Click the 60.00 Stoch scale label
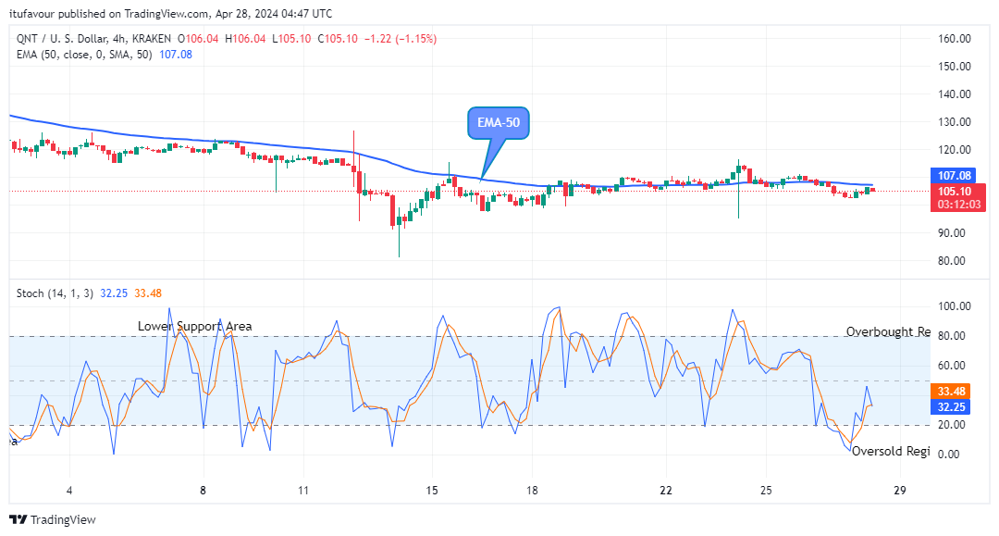 pos(952,366)
